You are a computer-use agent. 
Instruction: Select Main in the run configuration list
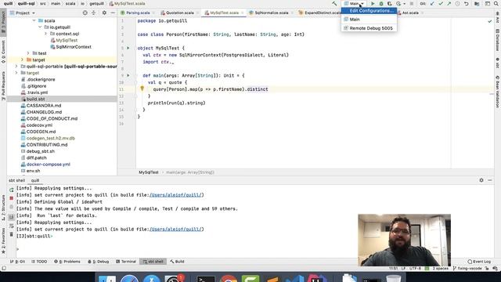(369, 19)
